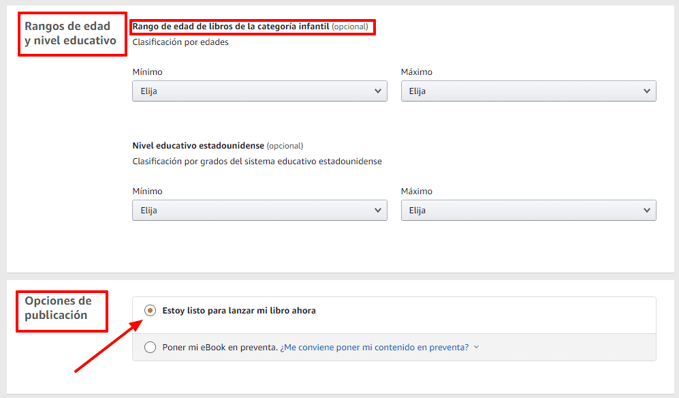The width and height of the screenshot is (679, 398).
Task: Open the age range Máximo dropdown
Action: point(528,91)
